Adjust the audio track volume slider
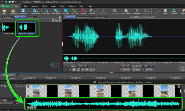The width and height of the screenshot is (185, 111). pos(7,103)
